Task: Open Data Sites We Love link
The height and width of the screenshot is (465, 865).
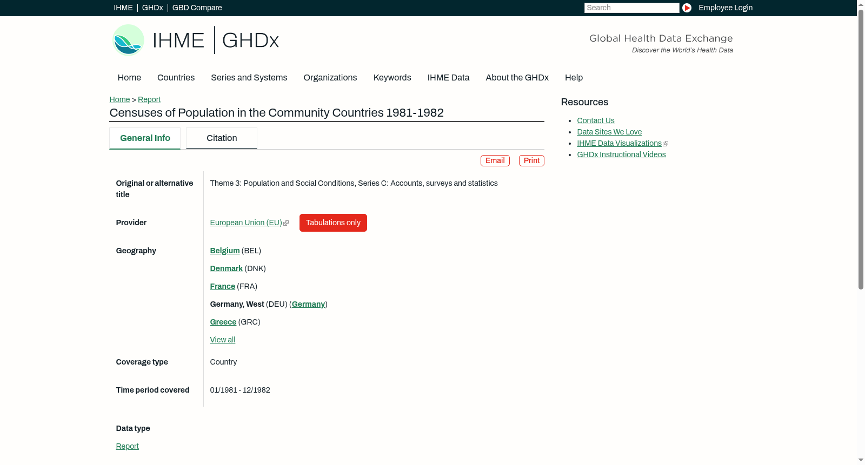Action: pos(609,132)
